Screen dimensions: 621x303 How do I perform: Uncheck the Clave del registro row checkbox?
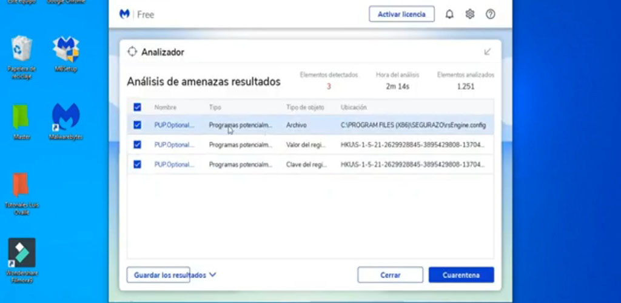(137, 164)
